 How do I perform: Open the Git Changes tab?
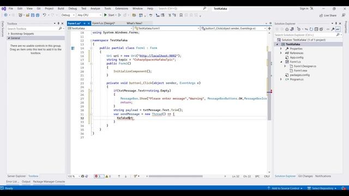tap(305, 176)
